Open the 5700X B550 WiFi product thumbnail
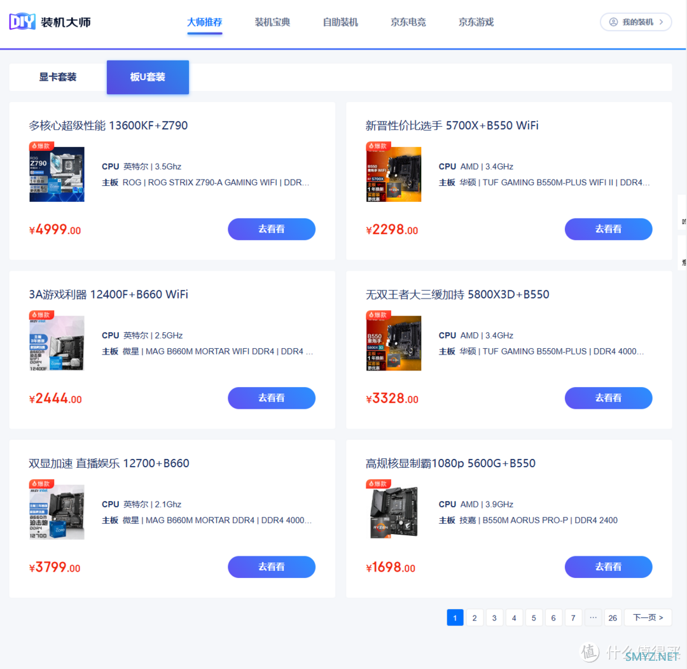This screenshot has height=669, width=687. pos(394,174)
